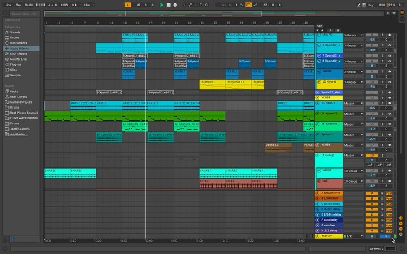Click Post button on B LONG RVB

point(388,199)
